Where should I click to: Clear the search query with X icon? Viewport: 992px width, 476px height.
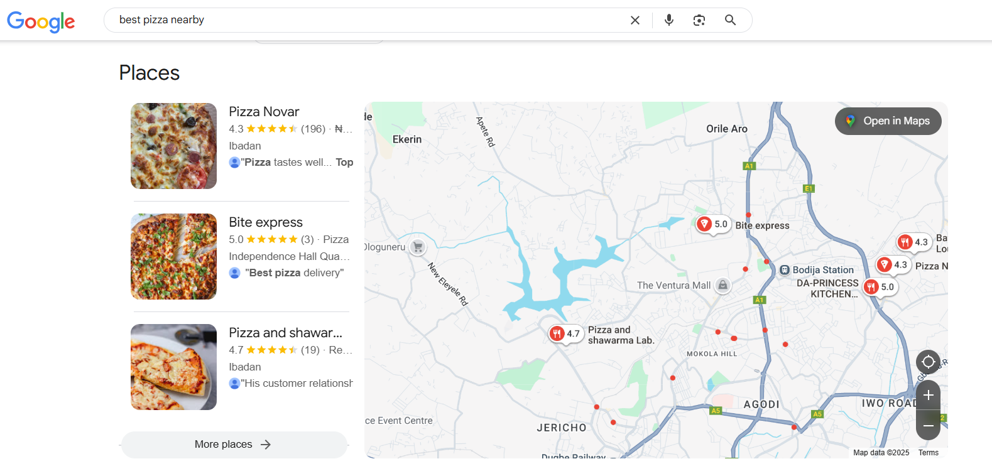[635, 20]
